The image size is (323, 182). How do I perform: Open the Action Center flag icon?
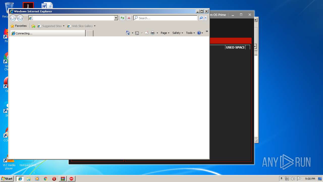click(299, 179)
